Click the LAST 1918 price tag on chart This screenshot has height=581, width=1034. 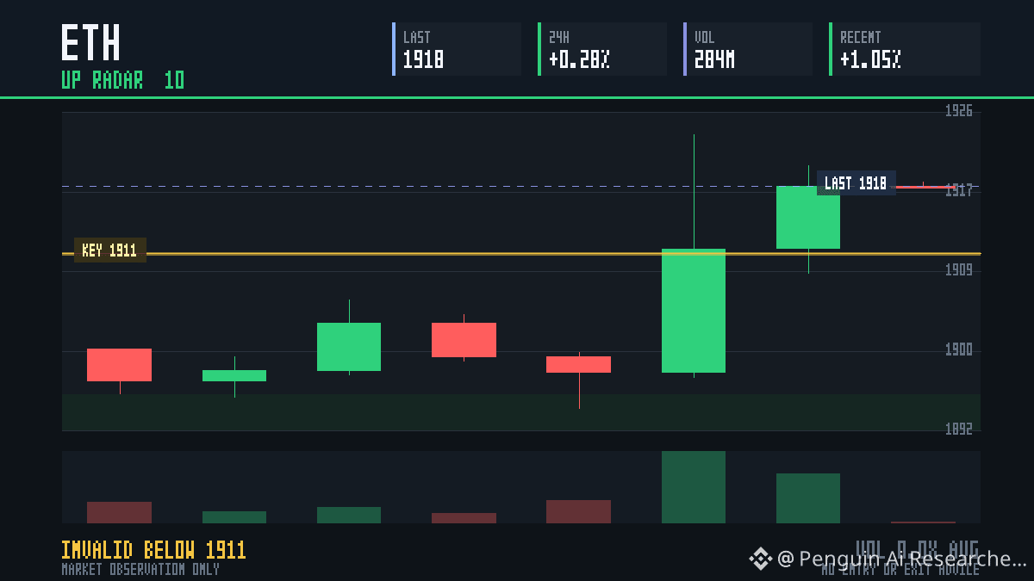coord(856,183)
